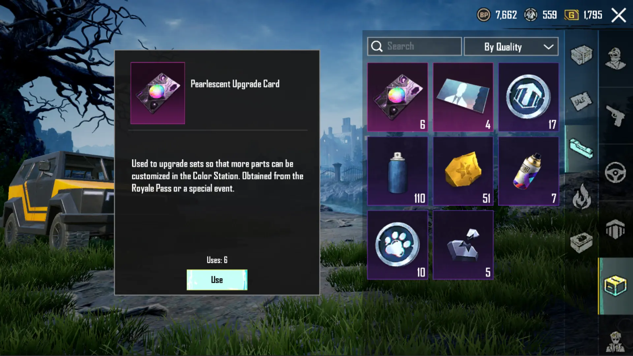This screenshot has width=633, height=356.
Task: Select the blue hexagon coin item
Action: [x=528, y=97]
